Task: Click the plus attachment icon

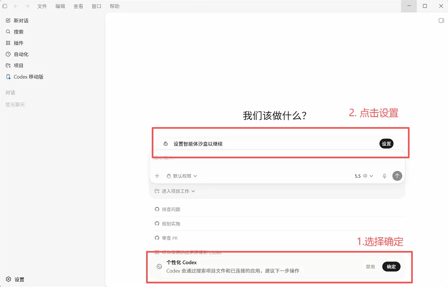Action: 157,176
